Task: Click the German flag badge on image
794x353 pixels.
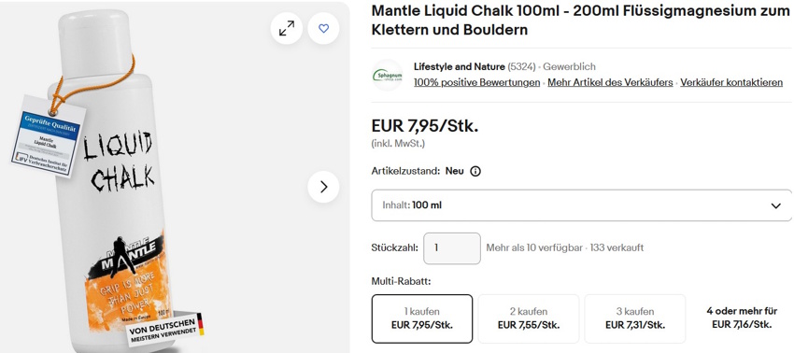Action: (x=201, y=324)
